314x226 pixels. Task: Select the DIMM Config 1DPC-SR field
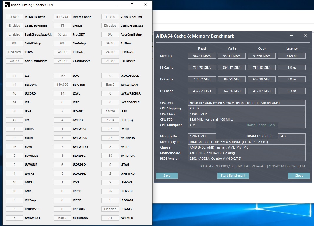click(x=62, y=17)
